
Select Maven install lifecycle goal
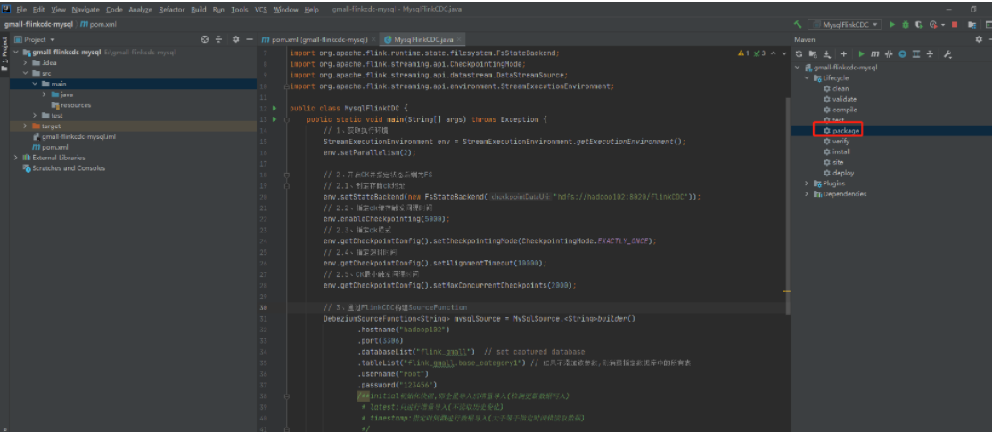tap(836, 151)
